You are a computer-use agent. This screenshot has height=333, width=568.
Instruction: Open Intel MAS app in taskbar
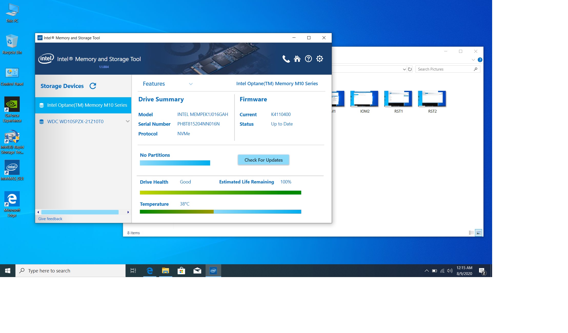click(213, 271)
